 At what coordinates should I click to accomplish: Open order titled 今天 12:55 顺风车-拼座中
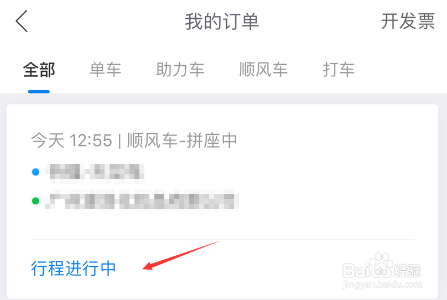click(134, 140)
